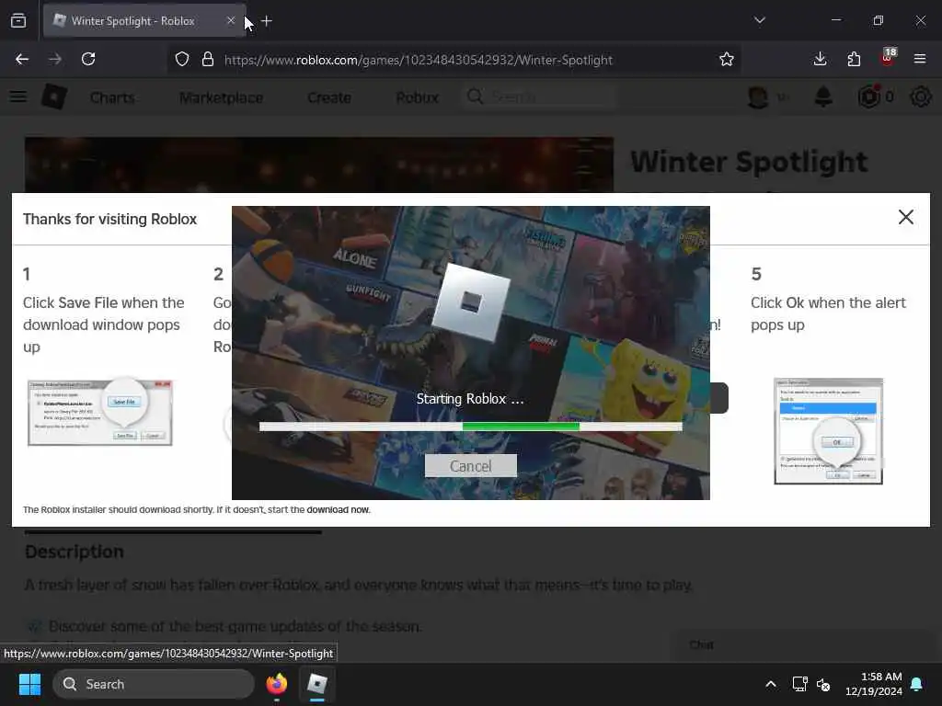942x706 pixels.
Task: Open the network status tray icon
Action: 799,684
